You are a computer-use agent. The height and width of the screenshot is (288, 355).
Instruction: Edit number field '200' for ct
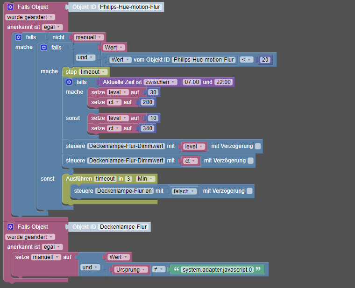coord(148,102)
